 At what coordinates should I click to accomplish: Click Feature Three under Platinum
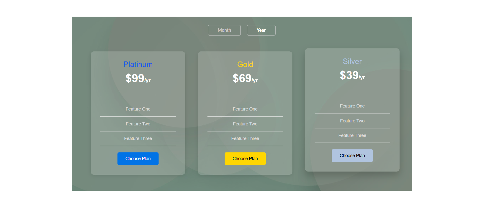(138, 138)
